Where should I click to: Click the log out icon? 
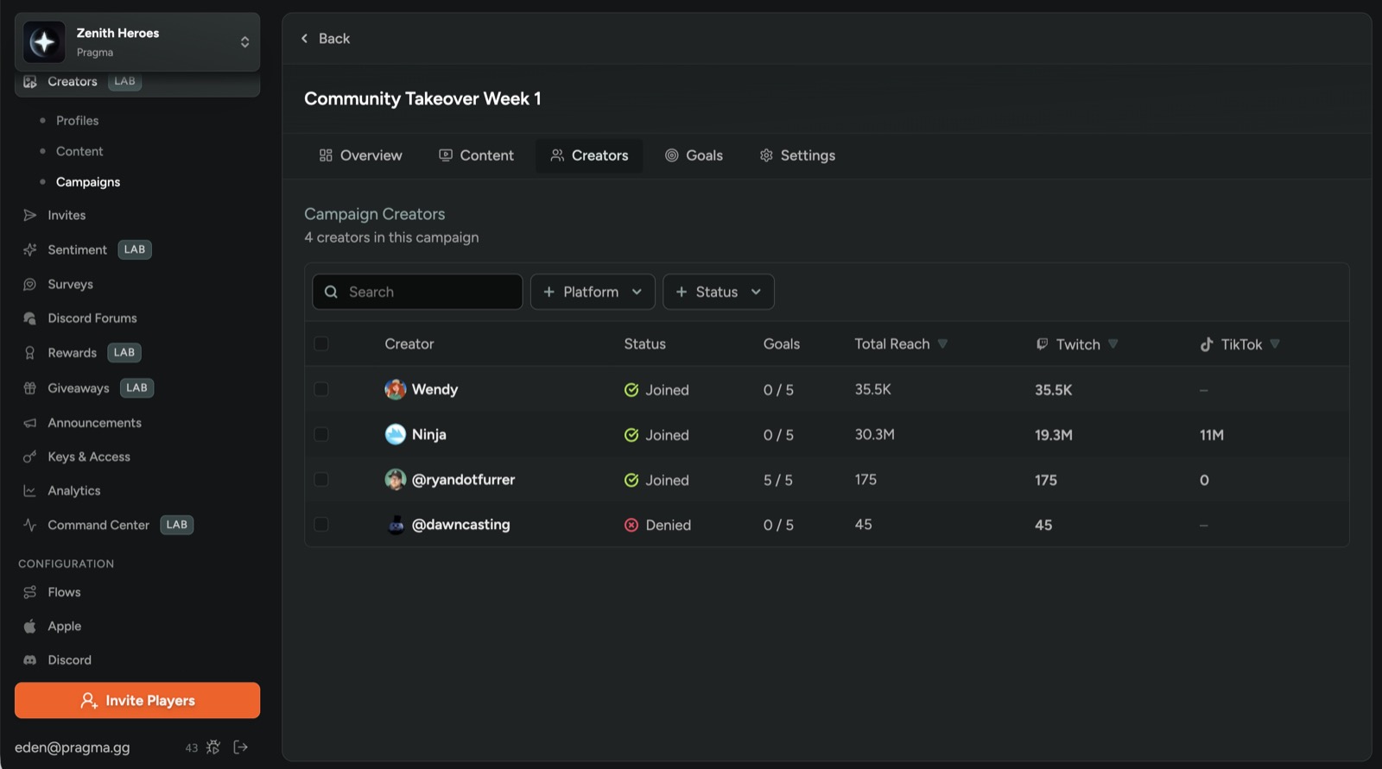[241, 747]
